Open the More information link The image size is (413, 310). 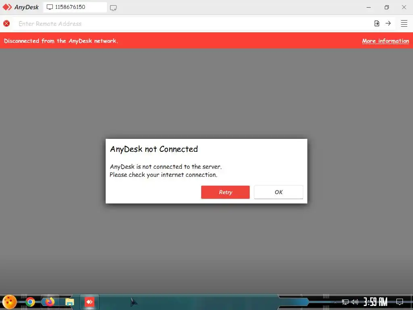point(385,41)
